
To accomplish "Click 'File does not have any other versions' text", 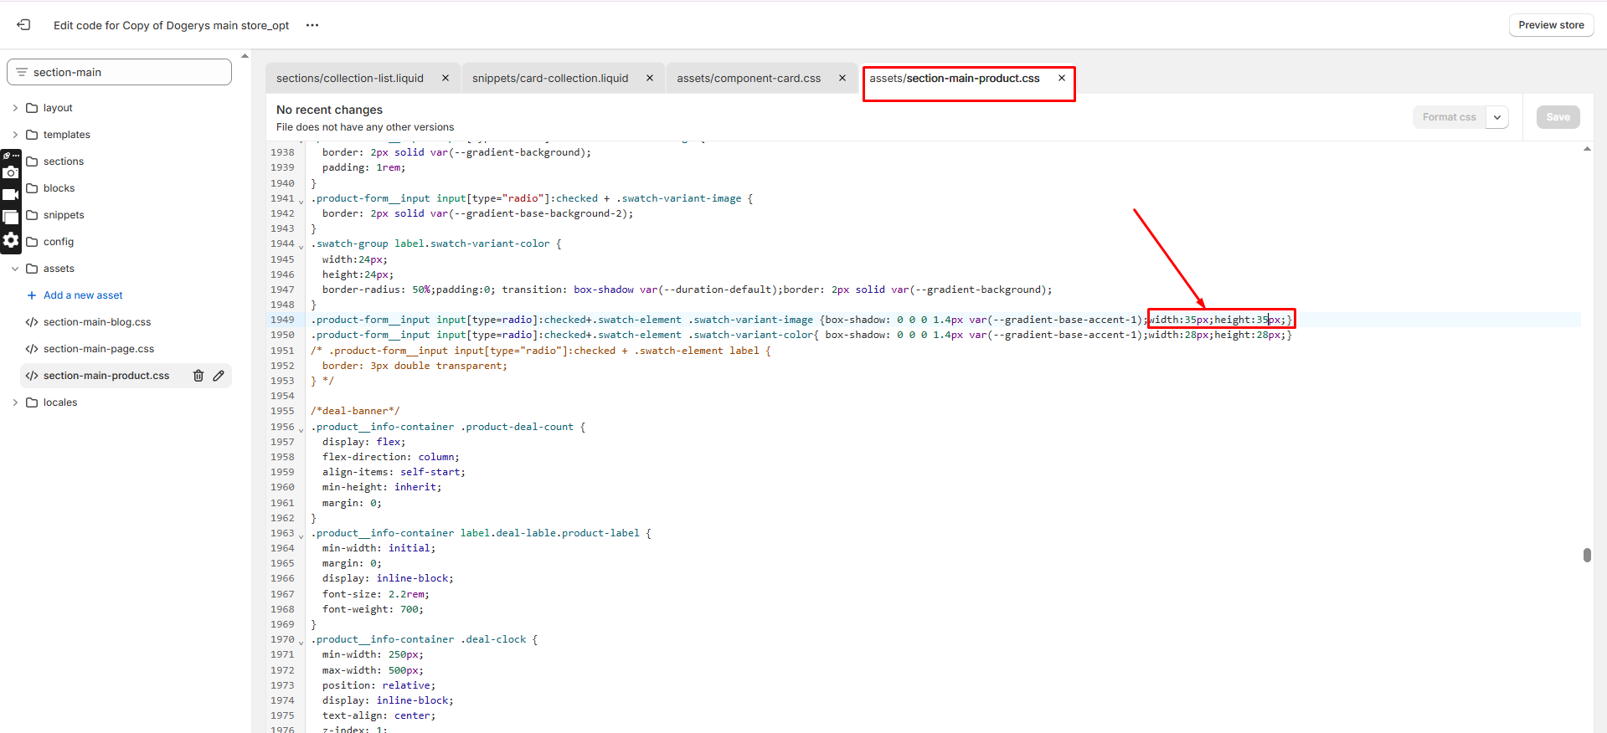I will [x=365, y=127].
